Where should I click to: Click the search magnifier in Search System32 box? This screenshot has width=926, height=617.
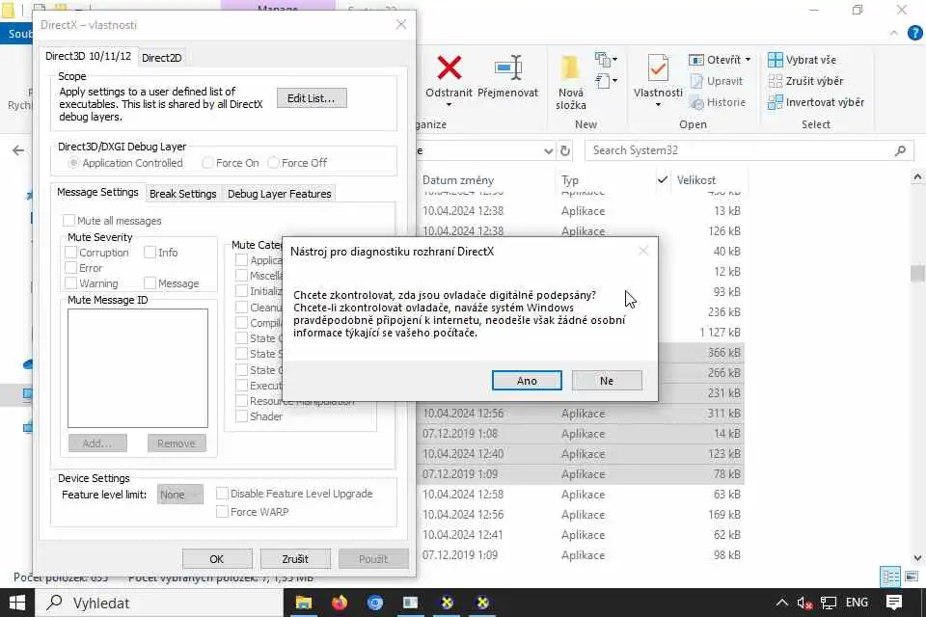[900, 150]
